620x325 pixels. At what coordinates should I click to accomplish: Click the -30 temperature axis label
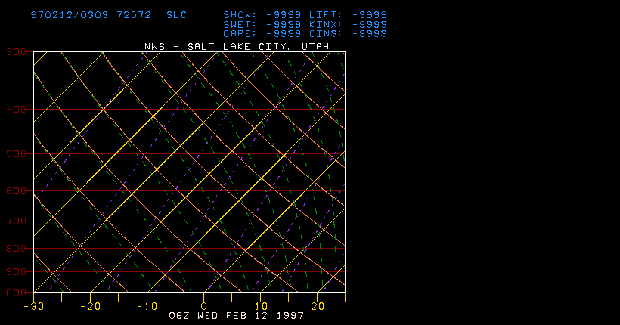coord(32,306)
